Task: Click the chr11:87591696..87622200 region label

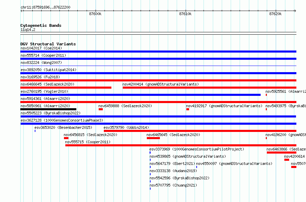Action: coord(45,7)
